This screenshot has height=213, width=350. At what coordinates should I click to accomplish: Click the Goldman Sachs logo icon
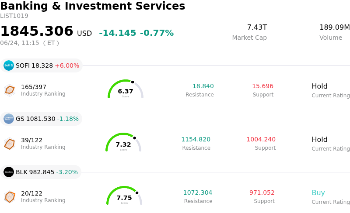click(x=9, y=119)
